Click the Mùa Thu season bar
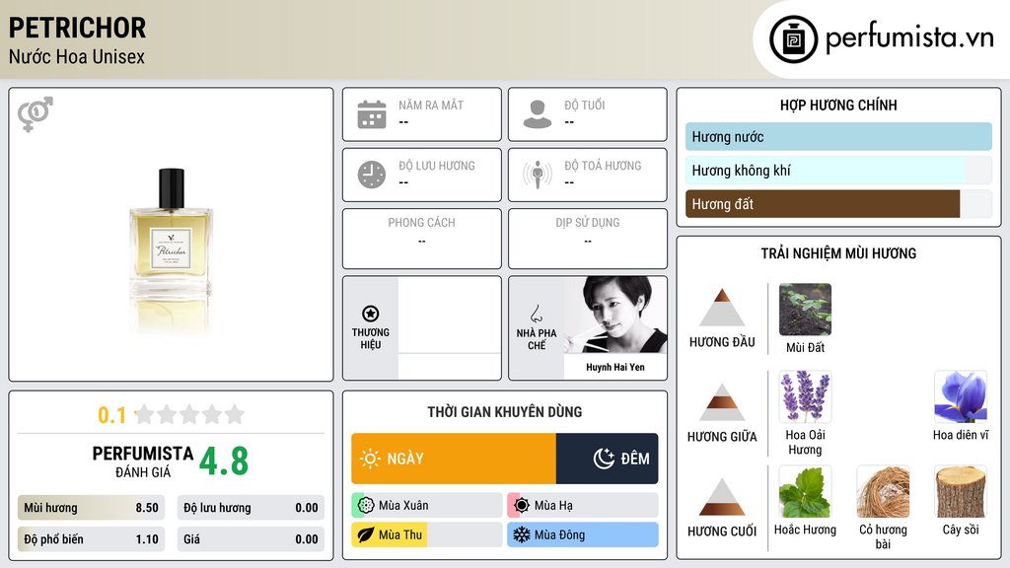The height and width of the screenshot is (568, 1010). 426,534
